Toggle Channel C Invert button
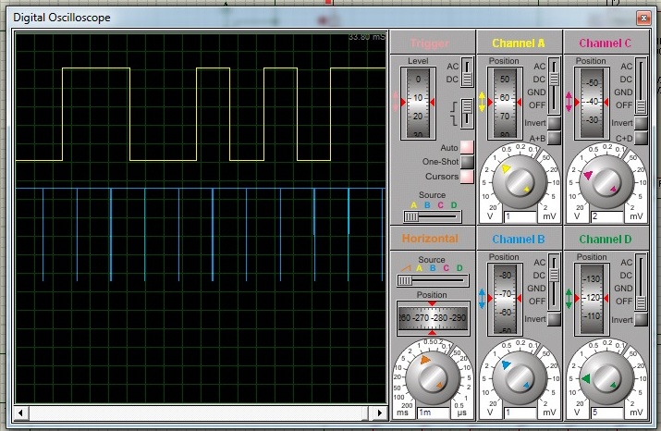Viewport: 661px width, 431px height. pos(641,123)
